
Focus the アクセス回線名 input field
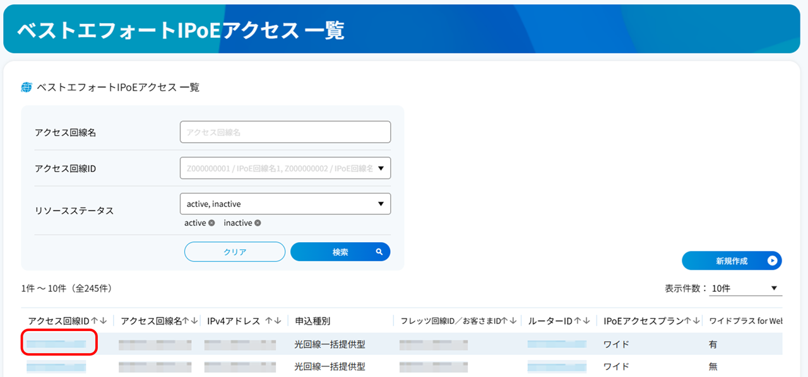click(285, 132)
